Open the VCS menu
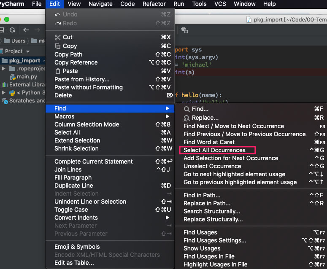The width and height of the screenshot is (327, 269). 220,4
